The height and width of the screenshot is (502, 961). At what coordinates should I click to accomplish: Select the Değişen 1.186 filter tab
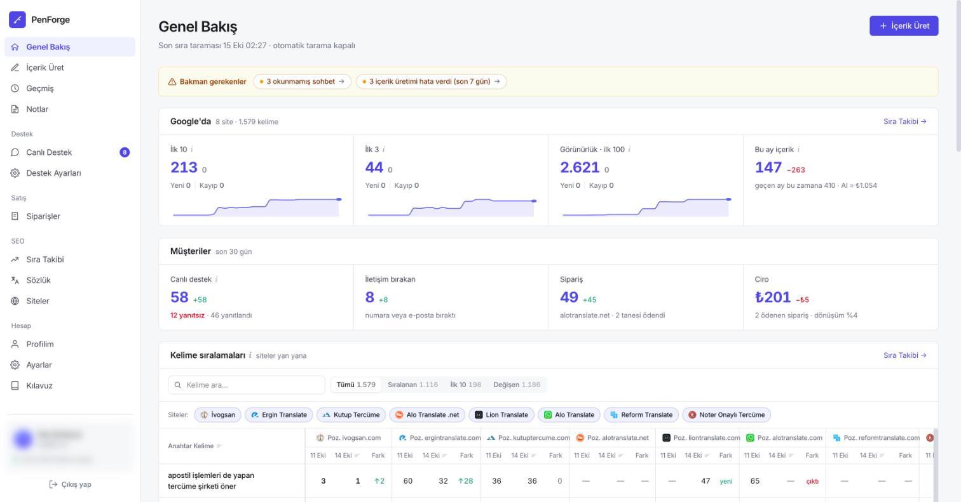[517, 385]
